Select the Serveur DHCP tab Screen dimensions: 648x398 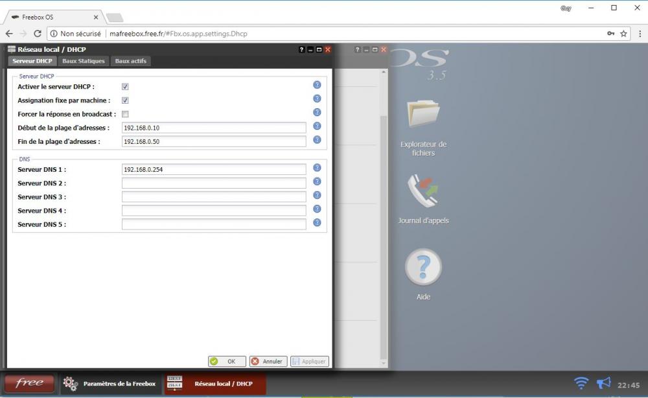pyautogui.click(x=32, y=61)
